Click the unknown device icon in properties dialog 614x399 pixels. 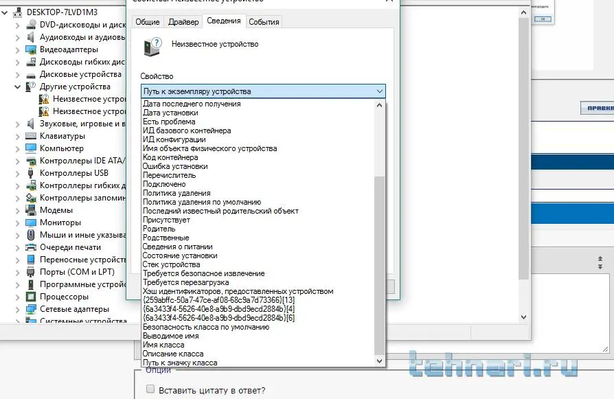pyautogui.click(x=152, y=47)
